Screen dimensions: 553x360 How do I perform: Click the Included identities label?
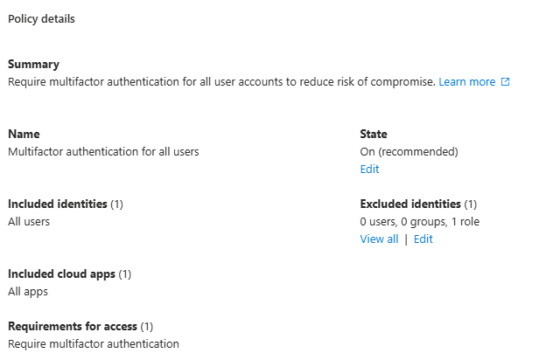point(58,204)
